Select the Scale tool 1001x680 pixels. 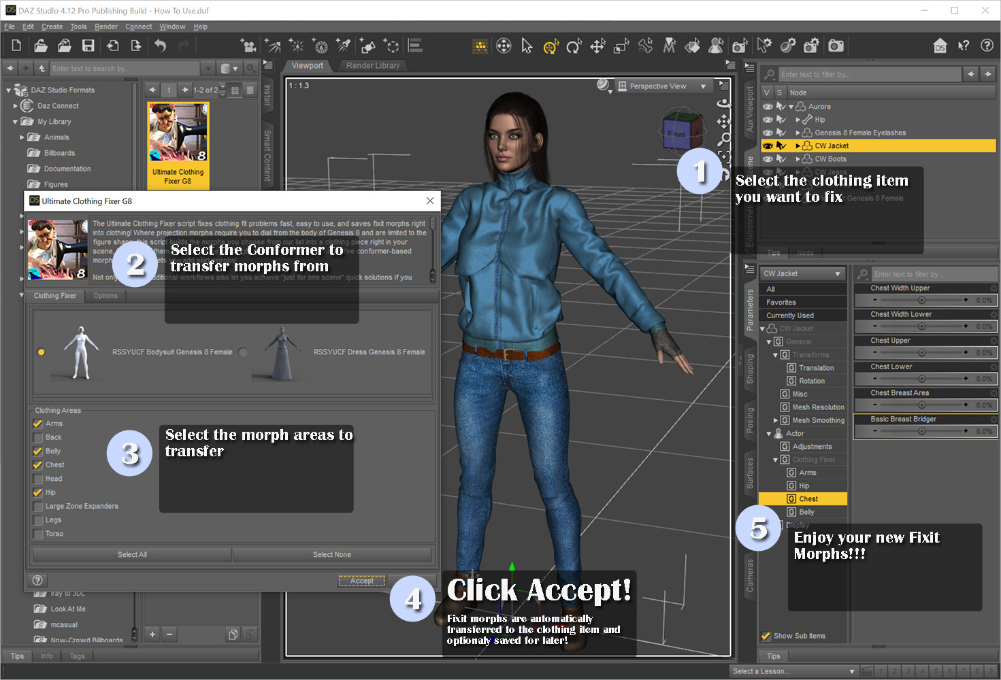[x=621, y=46]
